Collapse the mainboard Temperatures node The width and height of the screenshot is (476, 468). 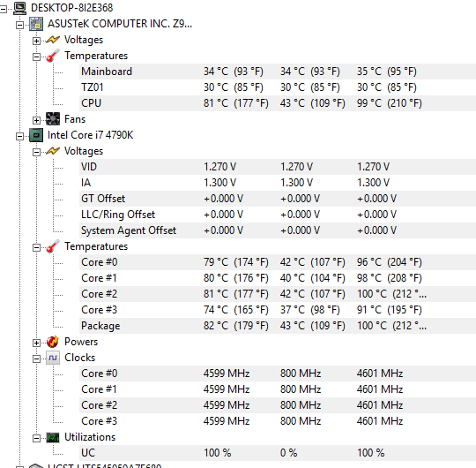[x=36, y=57]
